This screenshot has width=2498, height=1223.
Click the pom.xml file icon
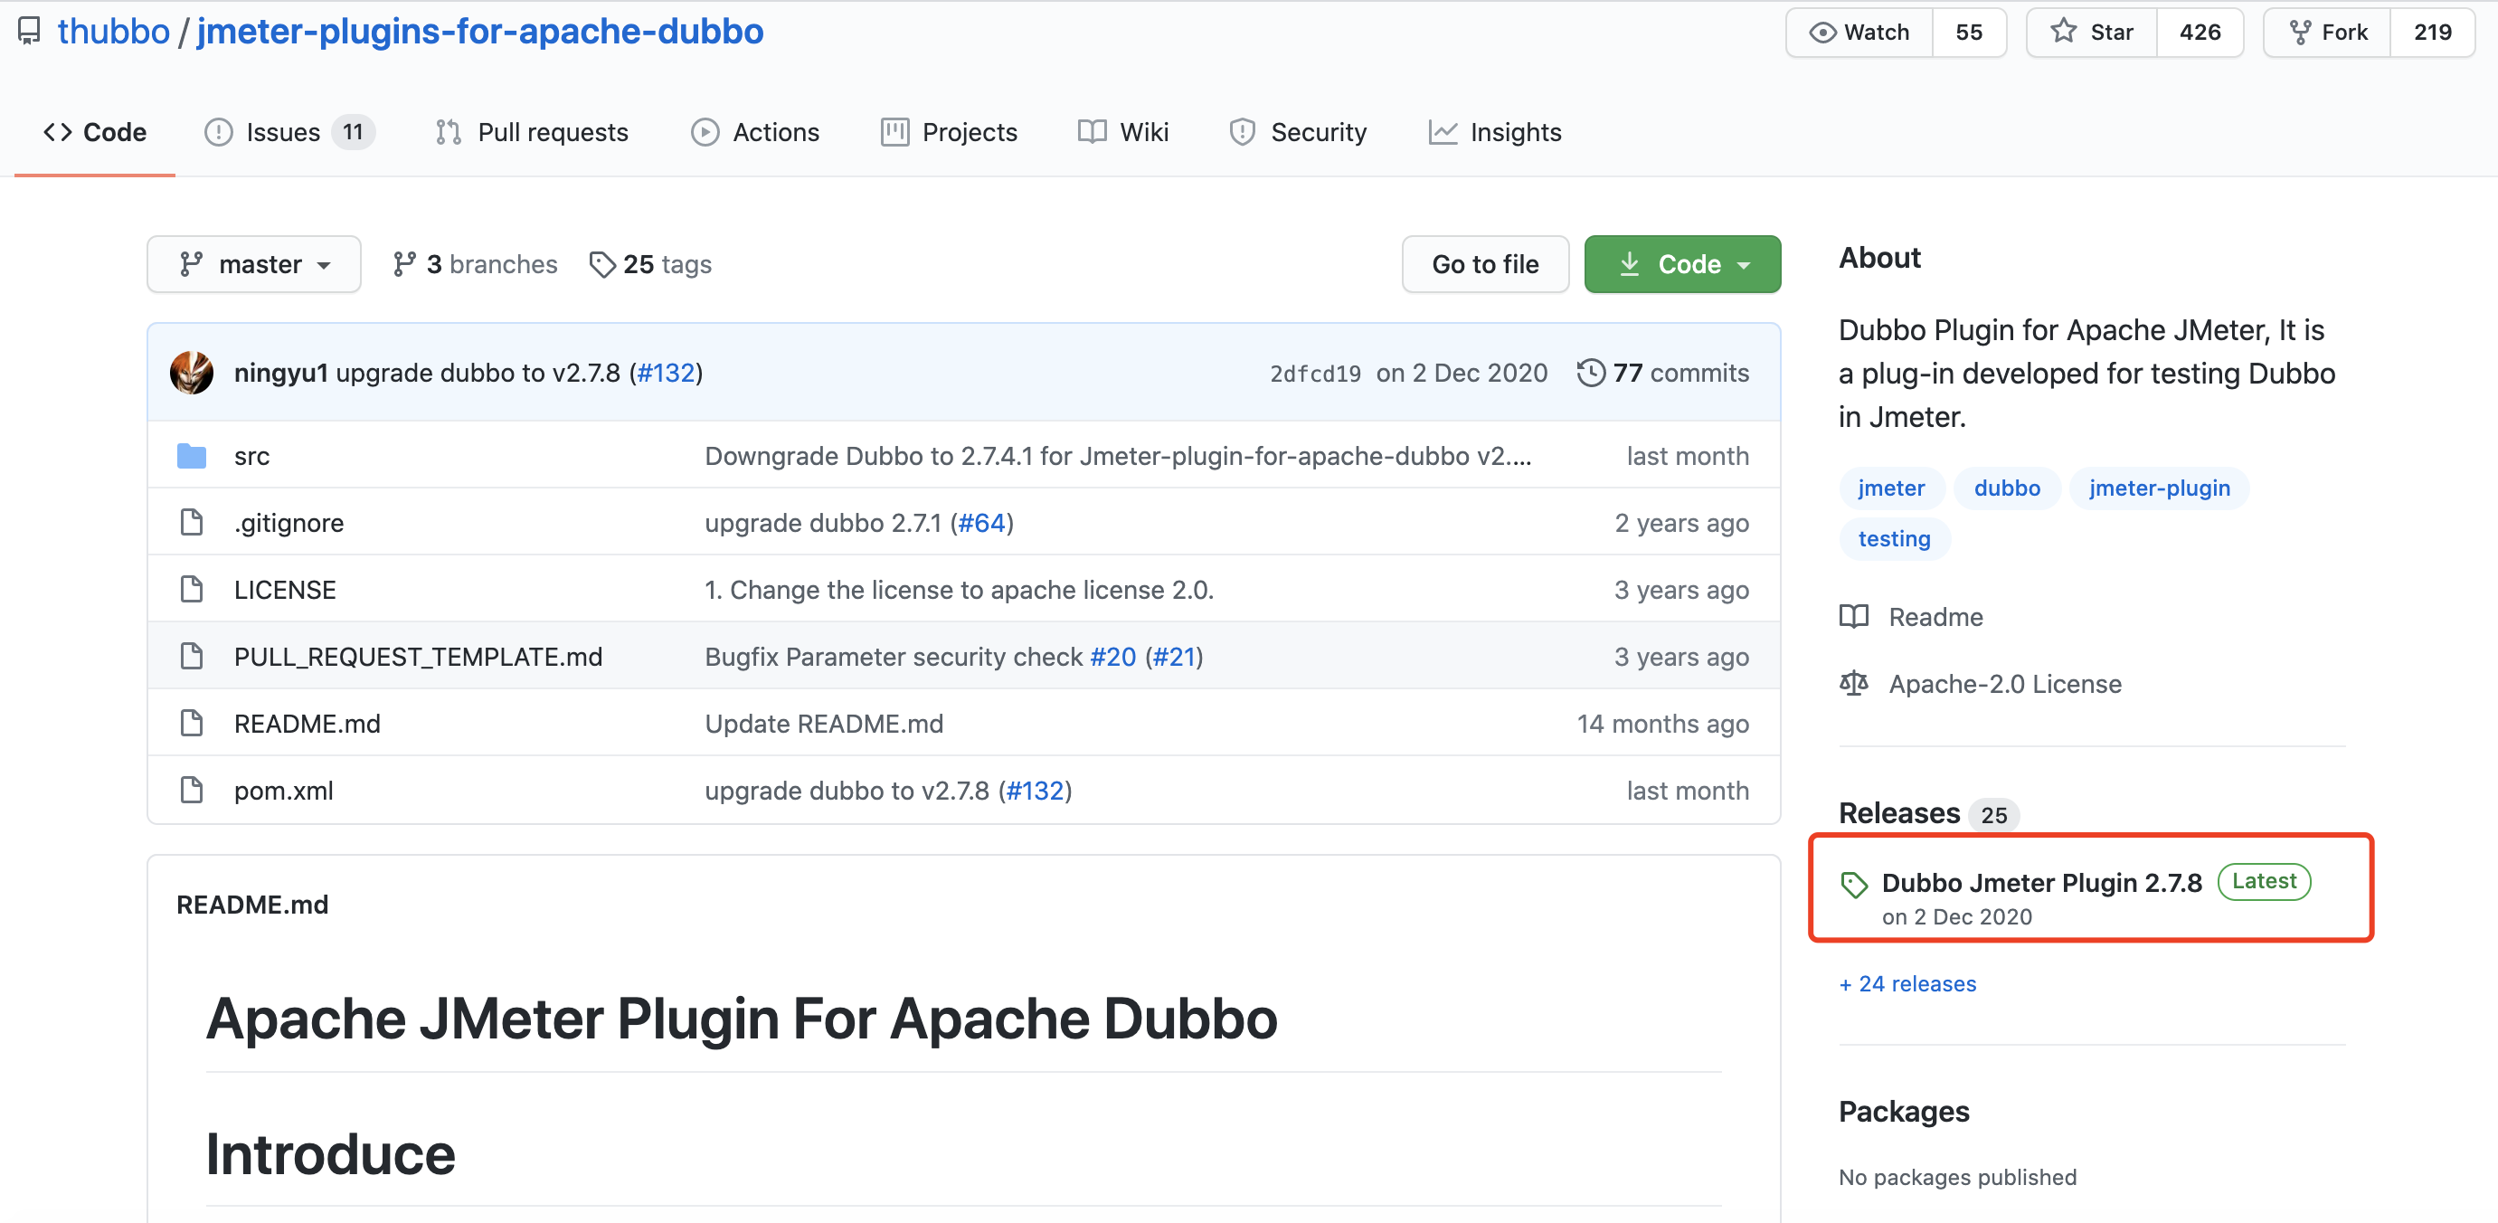[x=191, y=791]
